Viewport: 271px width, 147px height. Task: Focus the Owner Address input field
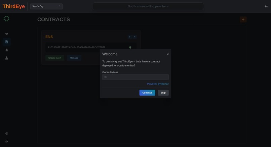click(135, 77)
